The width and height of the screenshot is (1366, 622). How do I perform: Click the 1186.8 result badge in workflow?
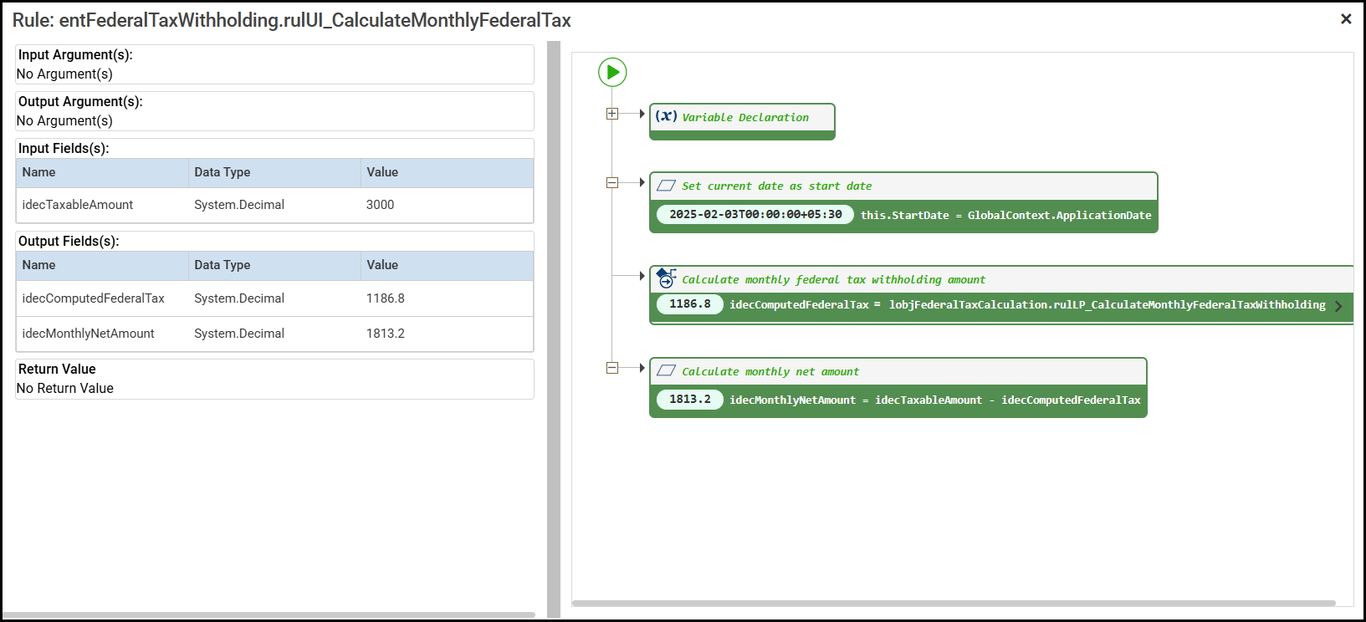pos(690,304)
